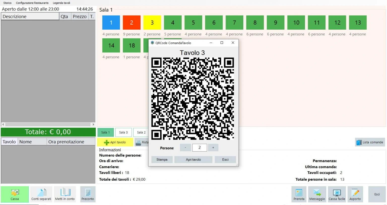Select table 13
Screen dimensions: 387x205
click(x=358, y=23)
